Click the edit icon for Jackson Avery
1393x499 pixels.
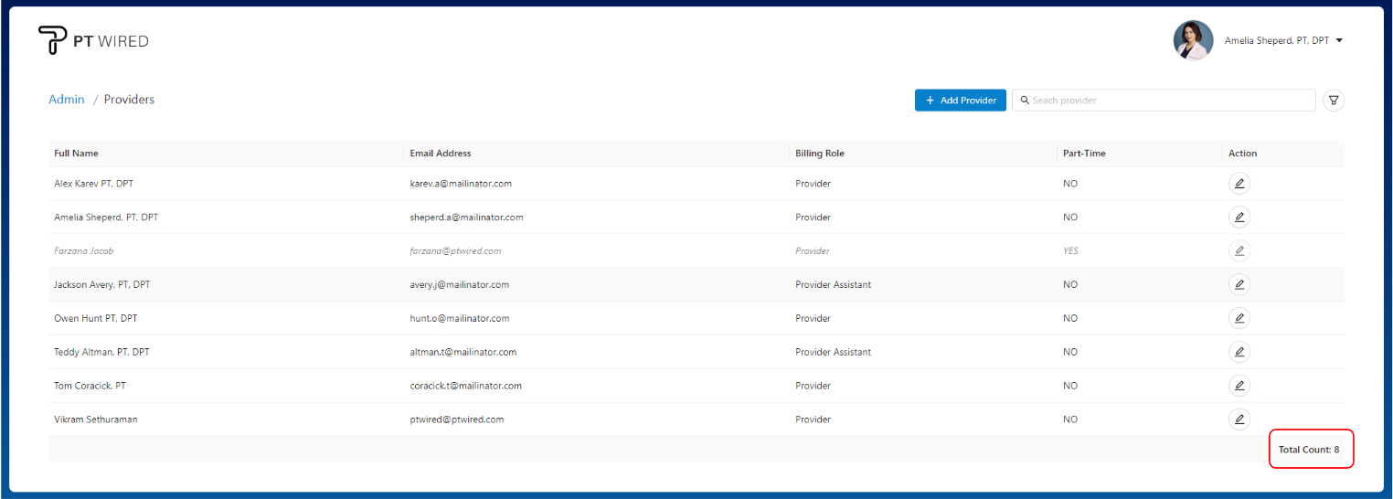[1239, 284]
